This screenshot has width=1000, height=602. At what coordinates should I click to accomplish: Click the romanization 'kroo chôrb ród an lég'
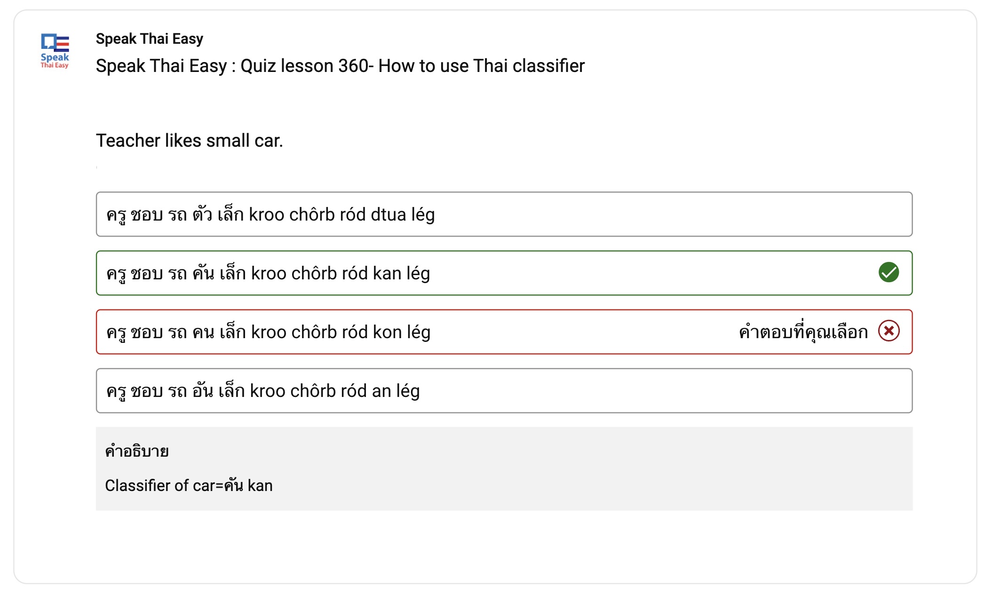[335, 391]
